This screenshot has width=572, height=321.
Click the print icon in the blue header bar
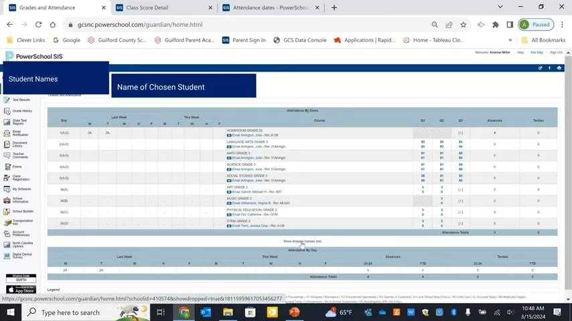coord(559,68)
